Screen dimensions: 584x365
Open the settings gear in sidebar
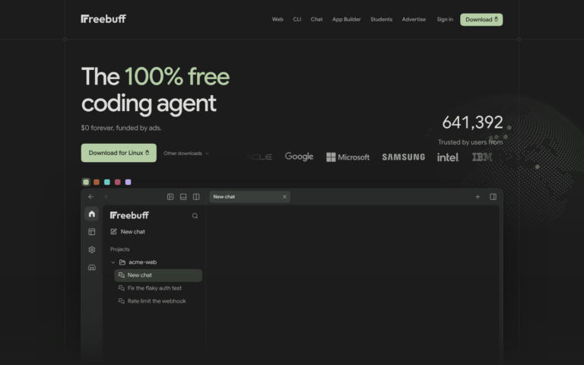(91, 249)
